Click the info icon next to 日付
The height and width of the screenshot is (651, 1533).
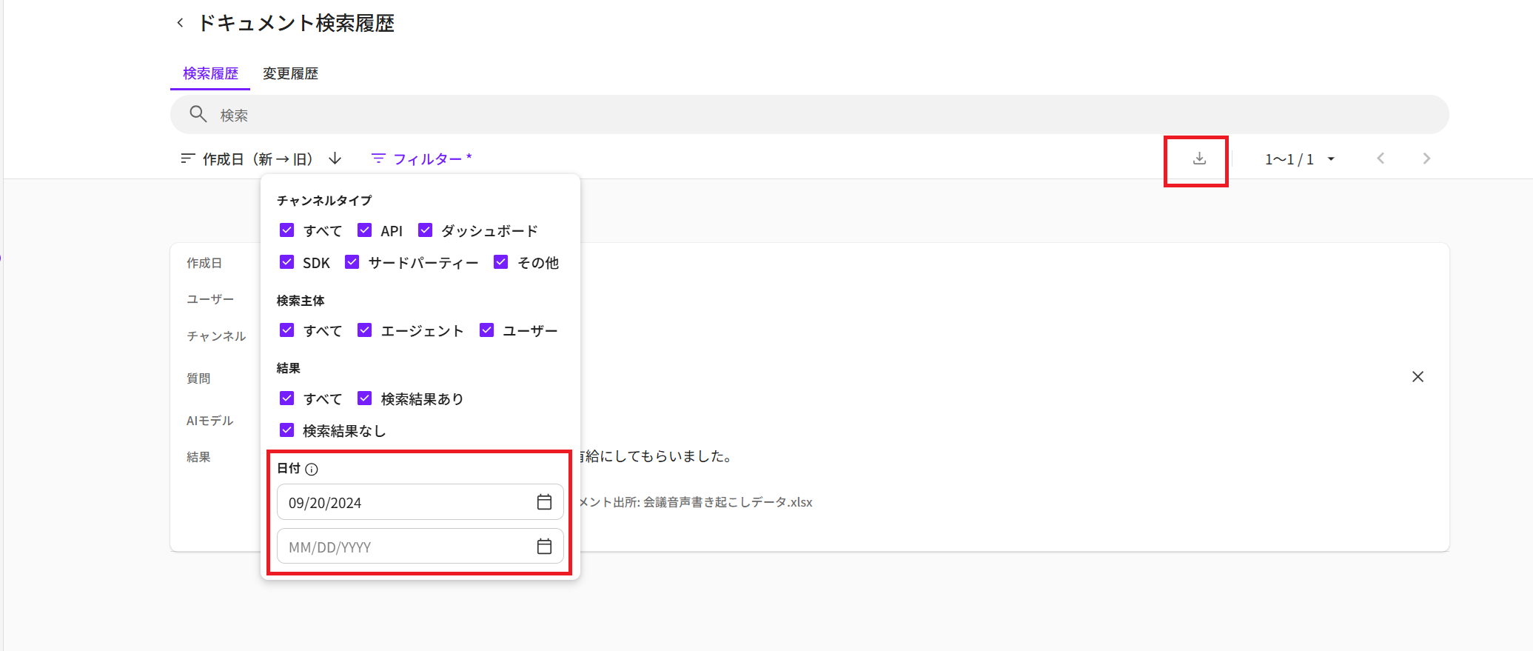(312, 469)
